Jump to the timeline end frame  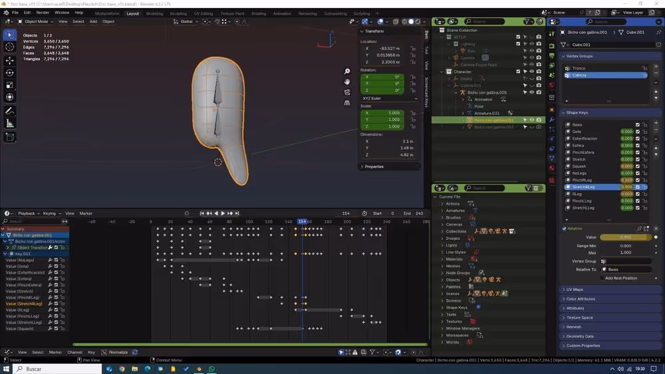(x=237, y=213)
